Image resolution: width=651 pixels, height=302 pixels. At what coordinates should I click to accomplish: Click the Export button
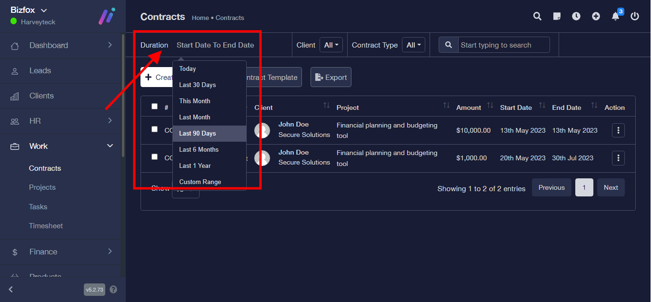pos(331,78)
